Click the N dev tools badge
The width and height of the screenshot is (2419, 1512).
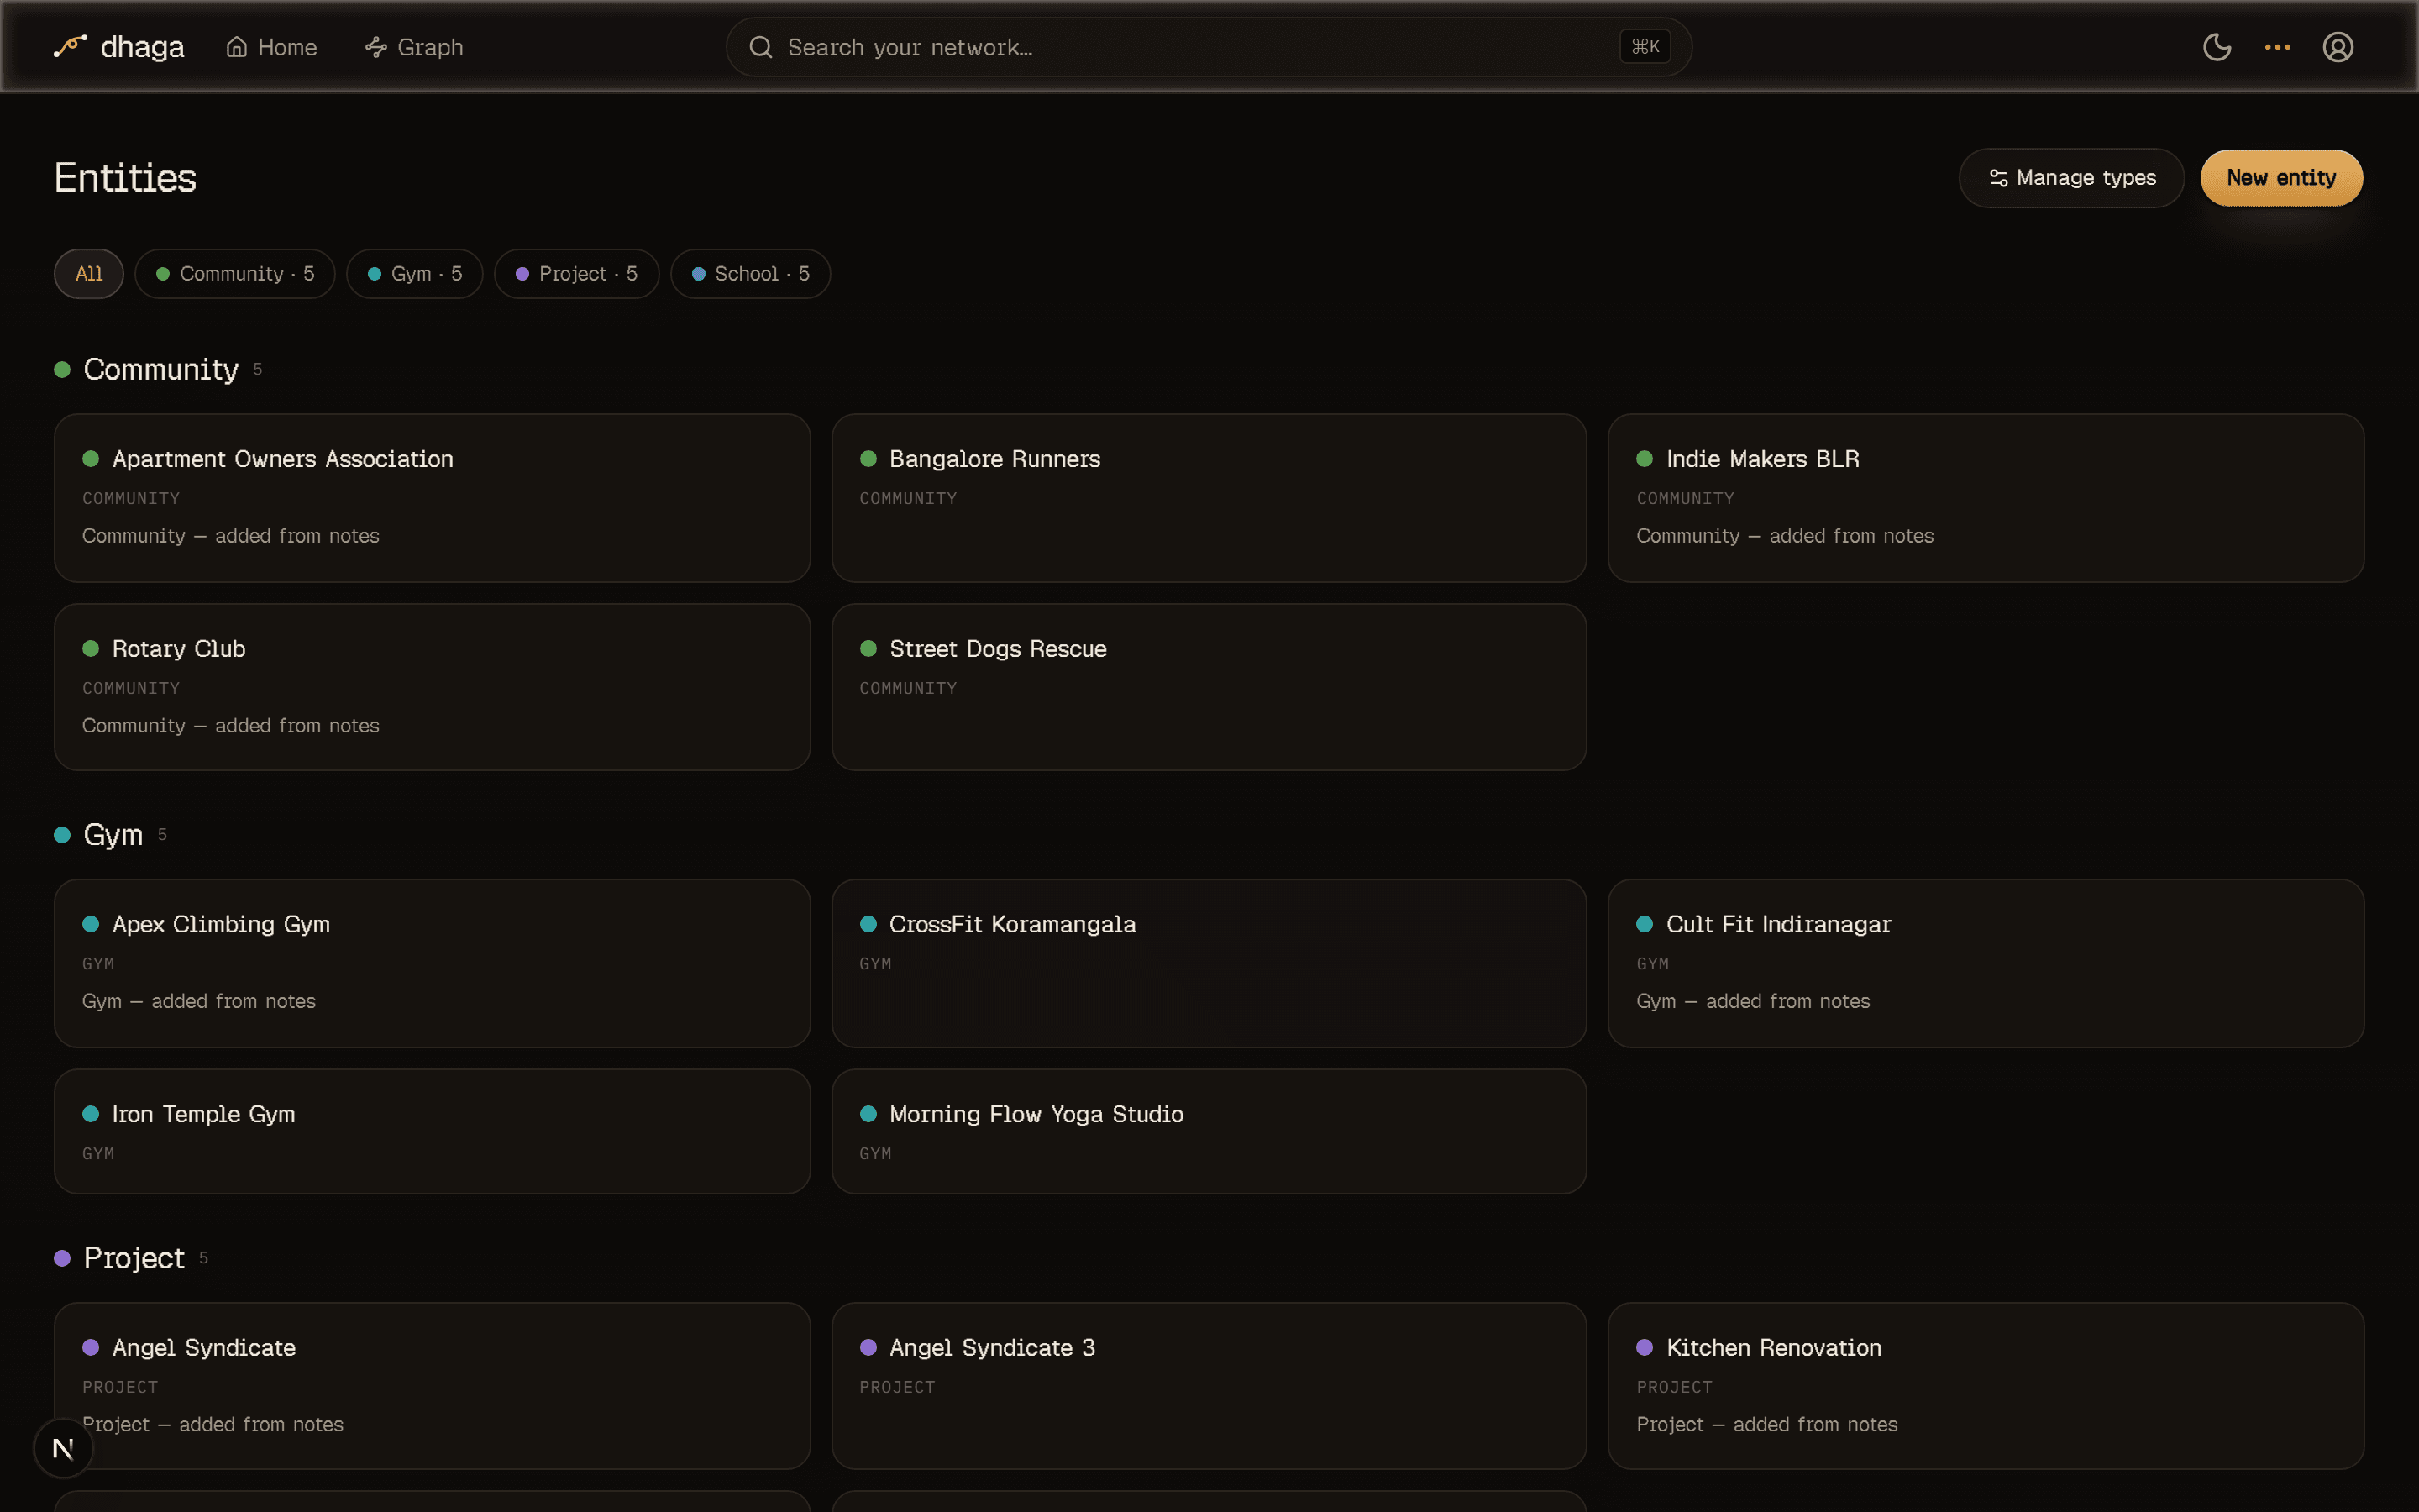pos(63,1448)
